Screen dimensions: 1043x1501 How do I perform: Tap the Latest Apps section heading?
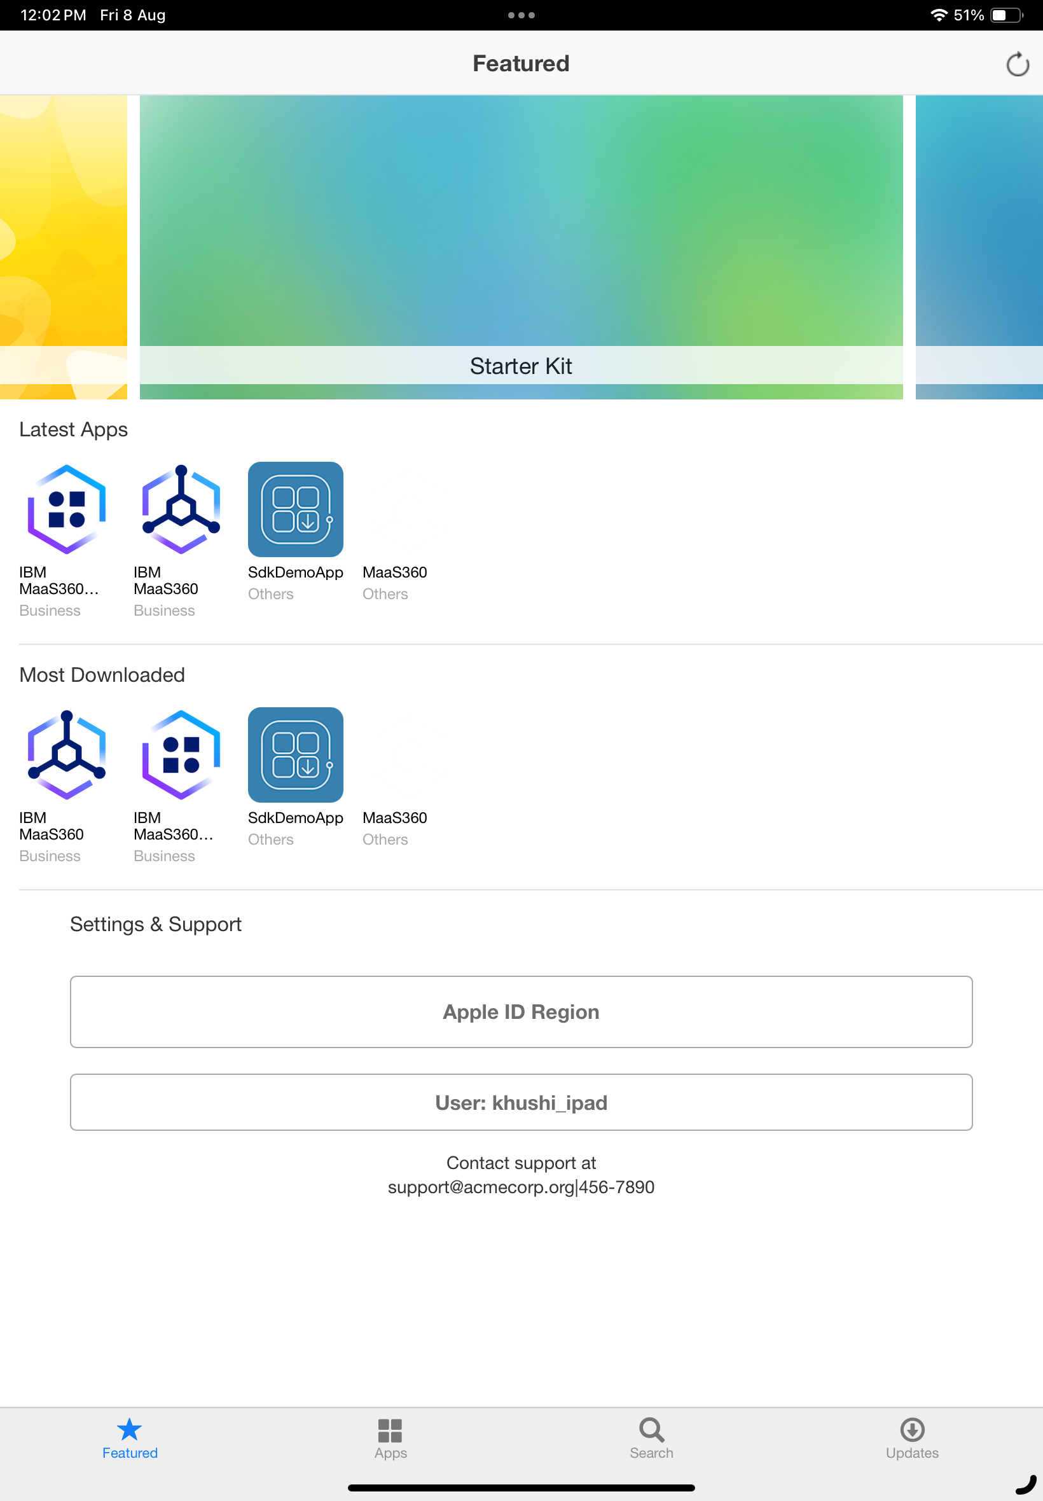point(73,429)
